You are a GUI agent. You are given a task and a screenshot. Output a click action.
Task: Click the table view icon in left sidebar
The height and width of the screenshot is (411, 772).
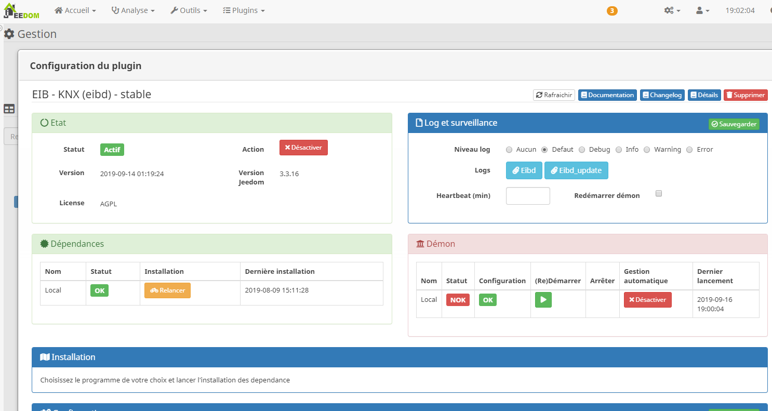[x=9, y=109]
